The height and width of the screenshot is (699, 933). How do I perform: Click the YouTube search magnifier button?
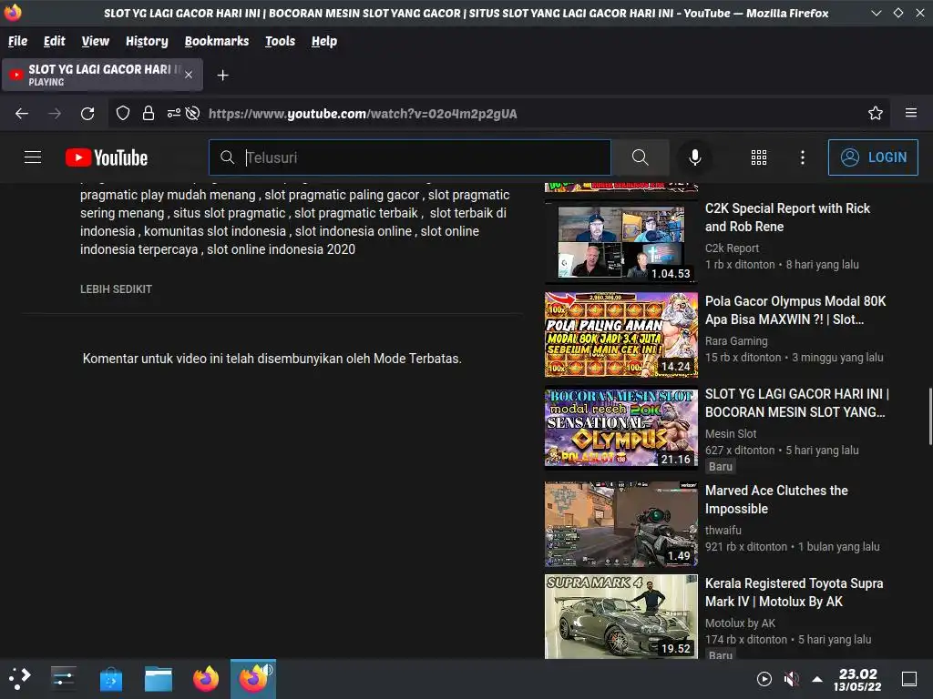point(641,157)
